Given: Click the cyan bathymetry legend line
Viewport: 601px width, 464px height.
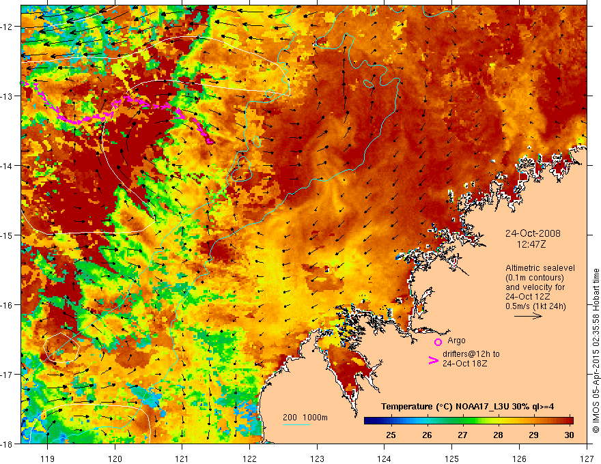Looking at the screenshot, I should (x=296, y=424).
